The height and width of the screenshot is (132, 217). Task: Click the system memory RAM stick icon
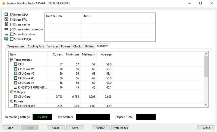click(6, 29)
